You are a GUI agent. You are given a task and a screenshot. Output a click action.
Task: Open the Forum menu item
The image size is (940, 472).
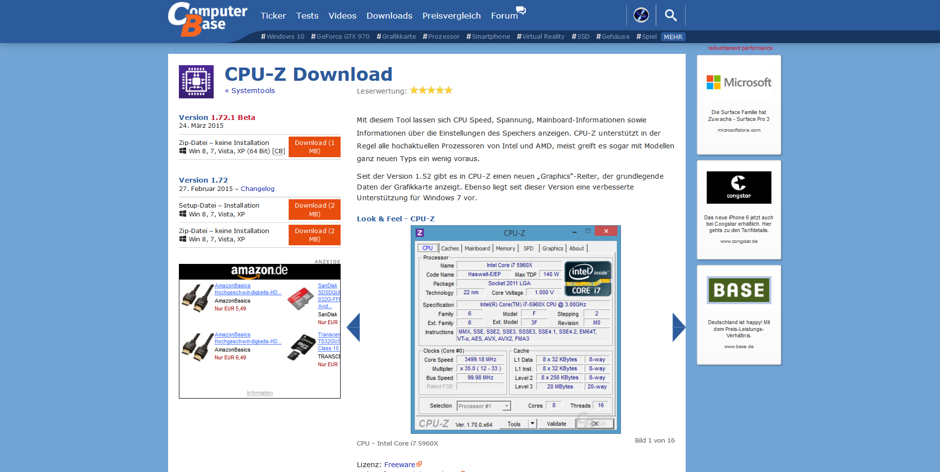[x=504, y=16]
